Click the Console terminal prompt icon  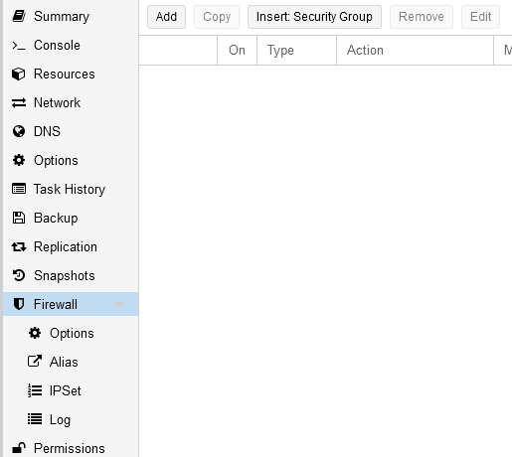tap(19, 46)
